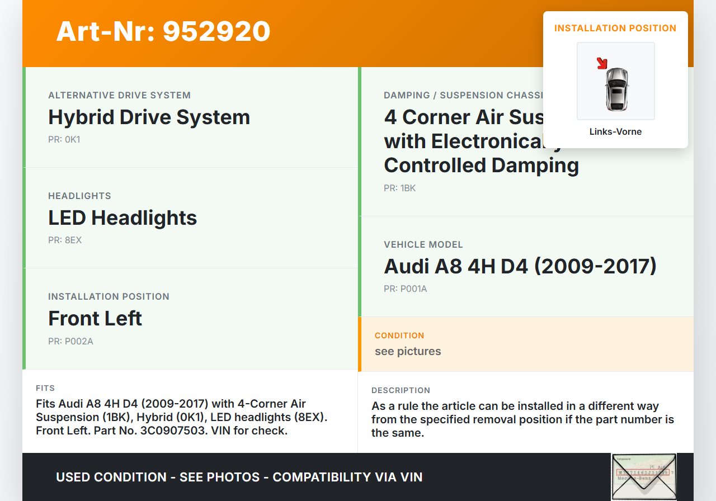Click the PR: P001A code
This screenshot has width=716, height=501.
click(x=406, y=289)
